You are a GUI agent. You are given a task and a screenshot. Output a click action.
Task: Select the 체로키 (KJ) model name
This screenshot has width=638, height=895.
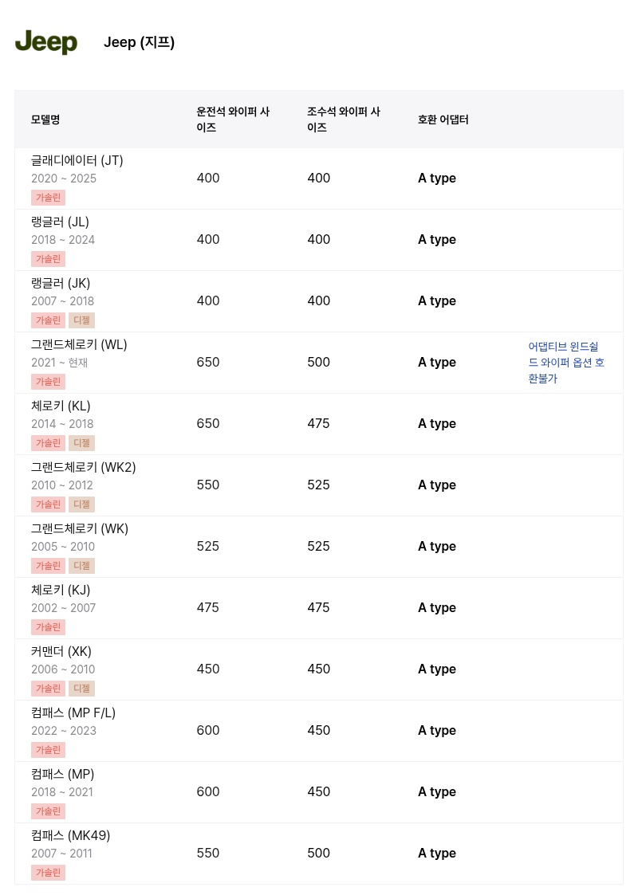pos(61,591)
